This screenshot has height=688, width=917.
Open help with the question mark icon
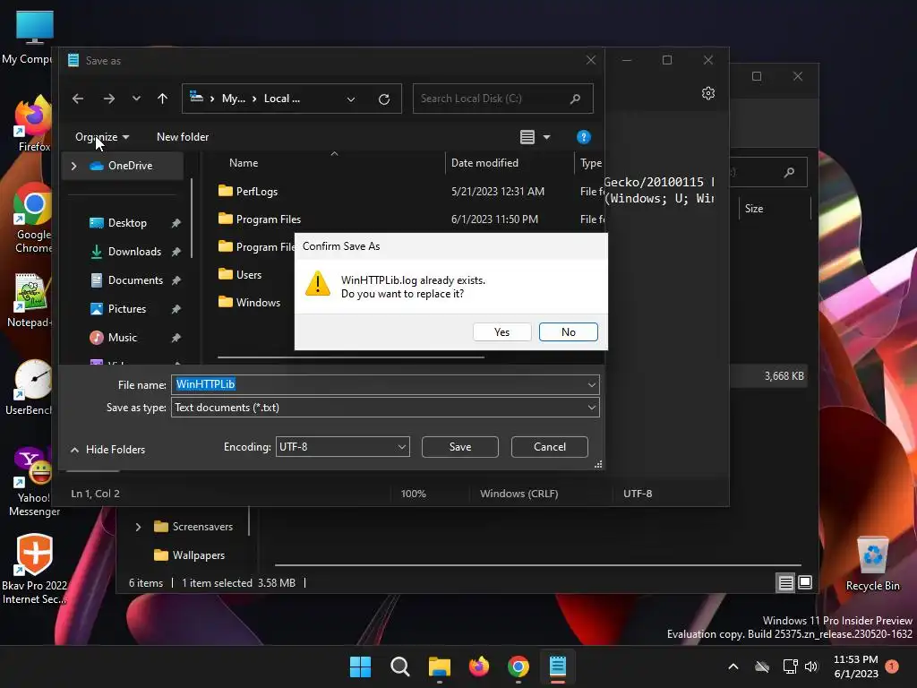pyautogui.click(x=583, y=137)
